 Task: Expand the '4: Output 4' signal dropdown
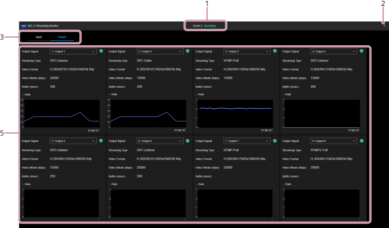tap(334, 51)
